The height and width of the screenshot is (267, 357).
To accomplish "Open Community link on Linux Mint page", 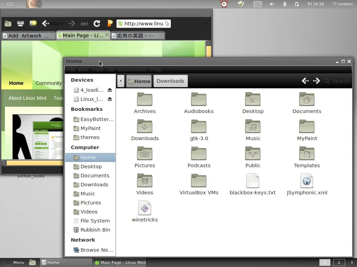I will point(48,83).
